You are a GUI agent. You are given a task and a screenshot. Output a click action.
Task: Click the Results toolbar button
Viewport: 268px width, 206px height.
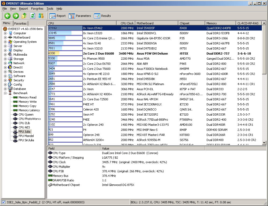tap(102, 16)
